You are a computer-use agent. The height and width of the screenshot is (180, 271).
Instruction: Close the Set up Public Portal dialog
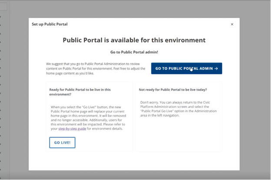pyautogui.click(x=232, y=24)
